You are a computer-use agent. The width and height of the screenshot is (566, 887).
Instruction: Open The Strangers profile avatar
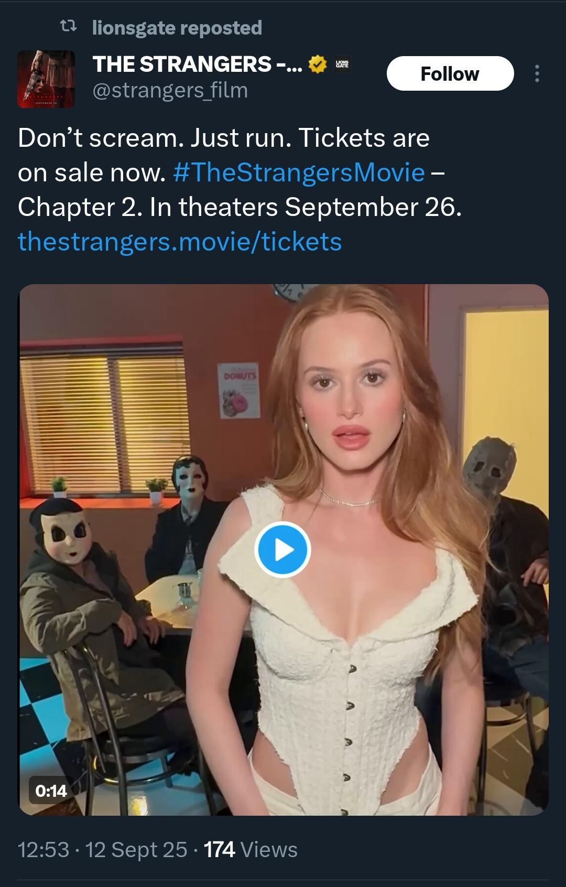[x=46, y=79]
